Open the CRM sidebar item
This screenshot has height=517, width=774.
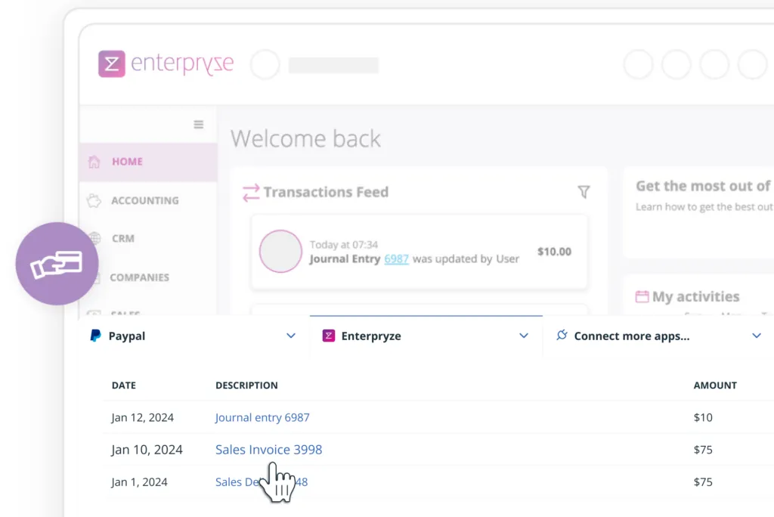148,239
